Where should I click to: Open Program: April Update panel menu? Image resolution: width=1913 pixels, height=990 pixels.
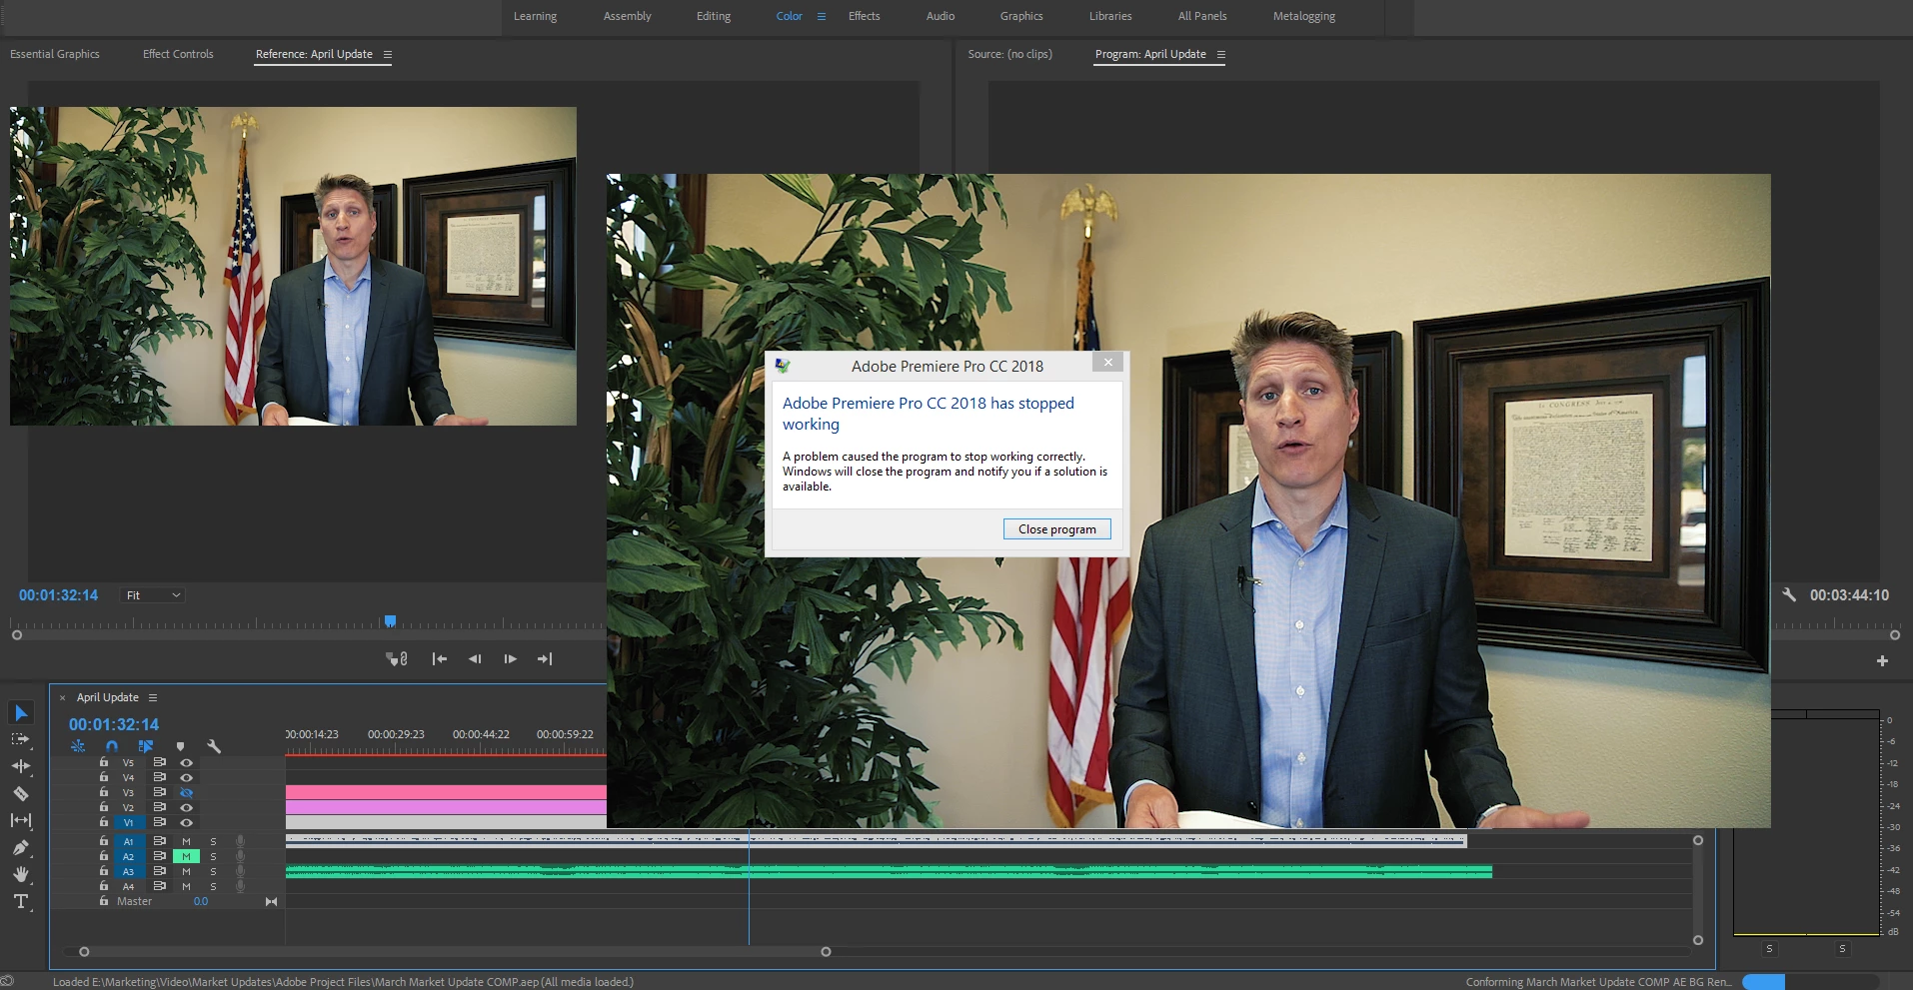coord(1221,54)
